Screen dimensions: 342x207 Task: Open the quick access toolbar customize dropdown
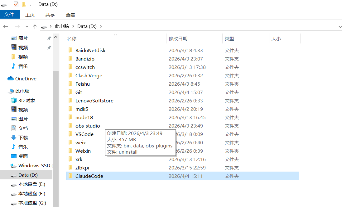tap(31, 5)
